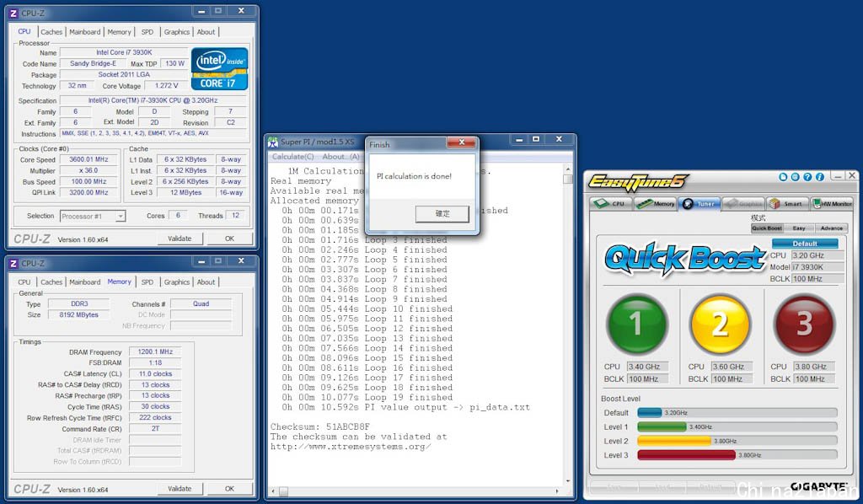The width and height of the screenshot is (863, 504).
Task: Open EasyTune6 Smart tab
Action: point(788,204)
